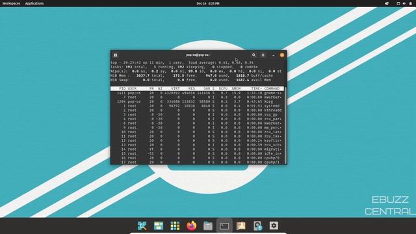416x234 pixels.
Task: Click the volume icon in the system tray
Action: [x=404, y=3]
